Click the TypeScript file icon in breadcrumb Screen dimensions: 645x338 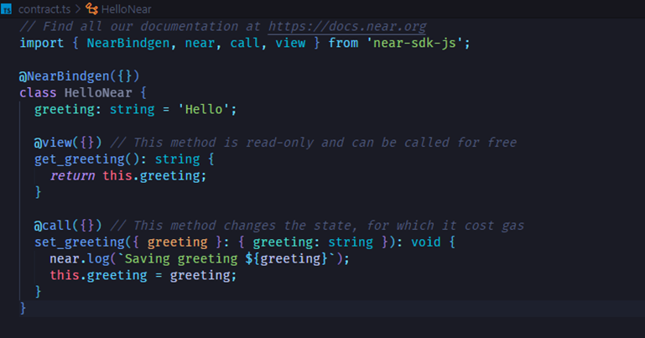pos(7,8)
